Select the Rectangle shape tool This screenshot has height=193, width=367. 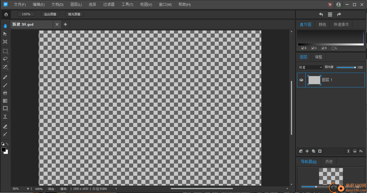[x=5, y=108]
